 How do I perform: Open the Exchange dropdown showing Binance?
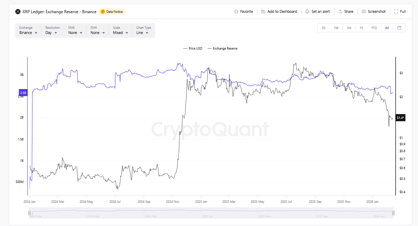28,33
